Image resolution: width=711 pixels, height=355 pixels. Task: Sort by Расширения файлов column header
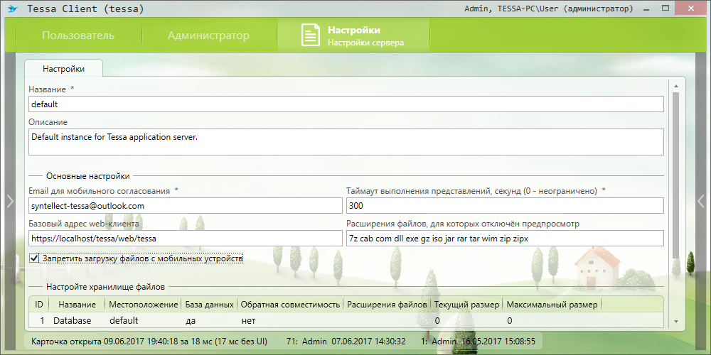(387, 305)
